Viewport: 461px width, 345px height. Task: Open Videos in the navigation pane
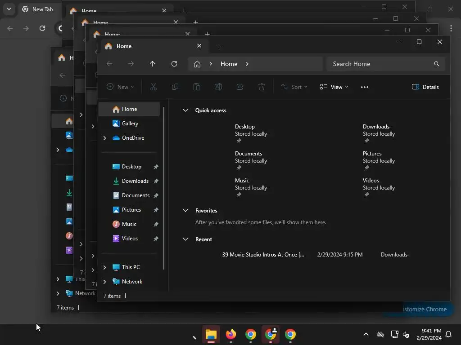coord(129,239)
